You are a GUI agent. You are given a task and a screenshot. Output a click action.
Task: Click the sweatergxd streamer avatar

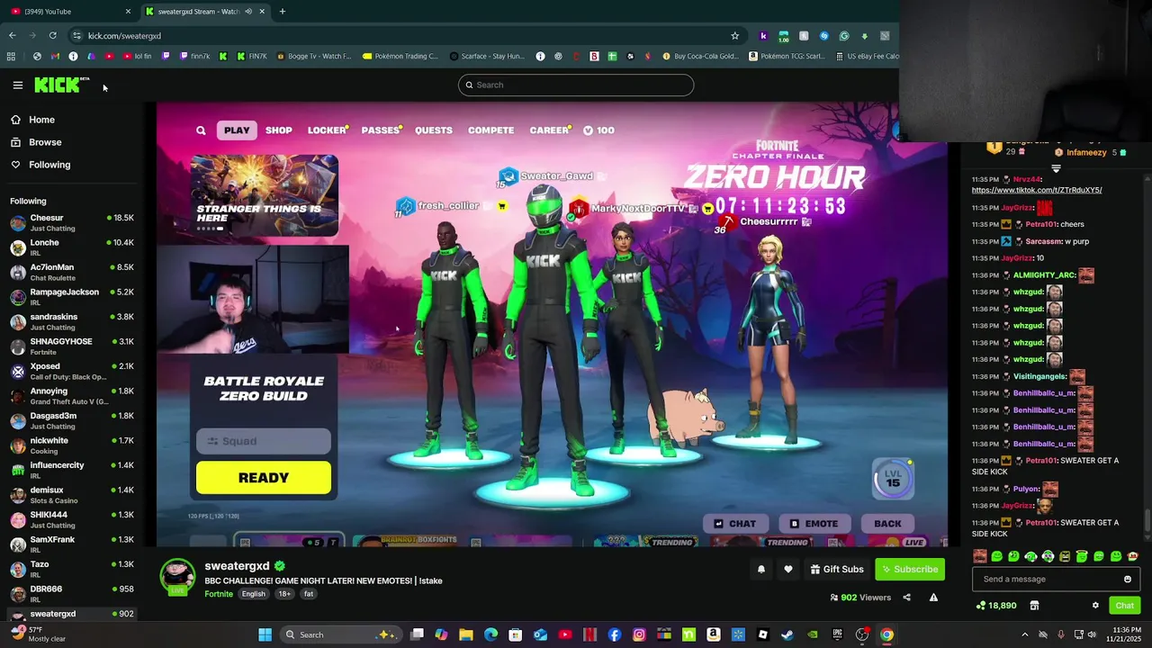pos(177,577)
